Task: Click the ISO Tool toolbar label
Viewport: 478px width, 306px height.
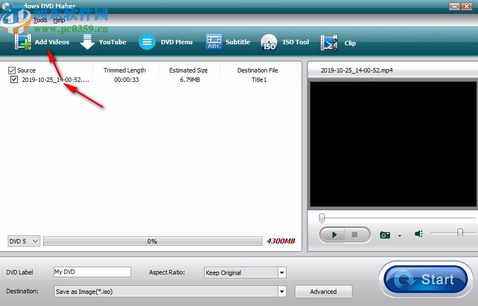Action: [x=295, y=42]
